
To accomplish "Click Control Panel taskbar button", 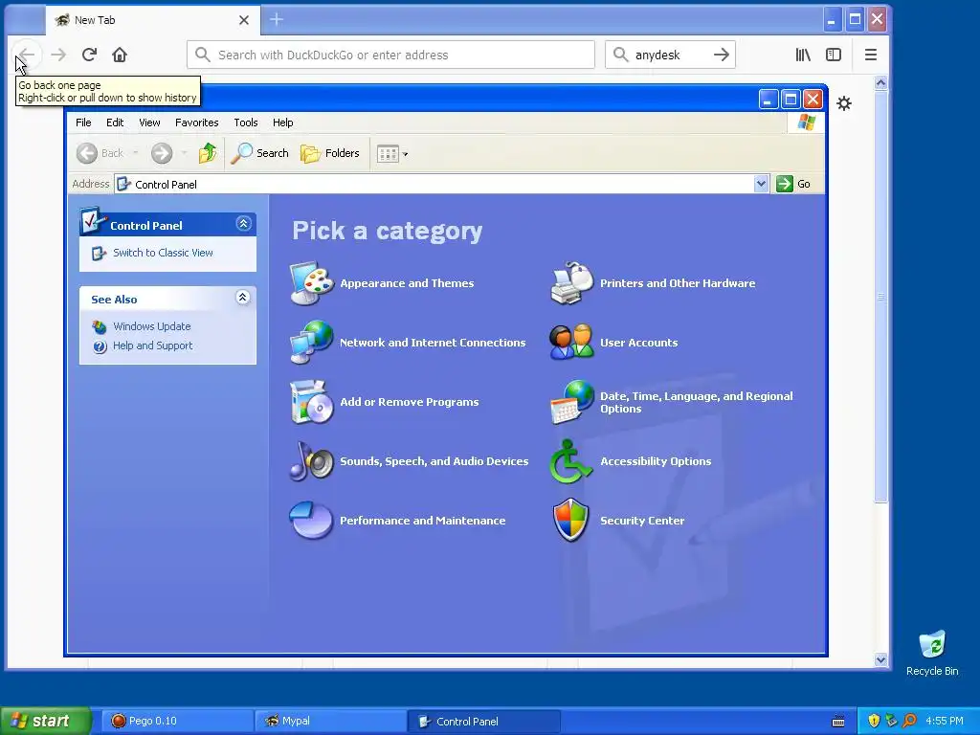I will [483, 721].
